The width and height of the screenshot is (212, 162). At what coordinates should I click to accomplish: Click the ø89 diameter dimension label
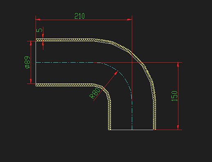tap(27, 62)
